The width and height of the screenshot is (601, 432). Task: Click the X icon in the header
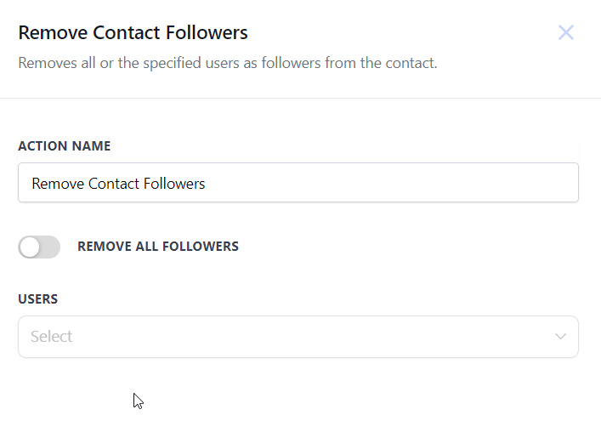(566, 33)
